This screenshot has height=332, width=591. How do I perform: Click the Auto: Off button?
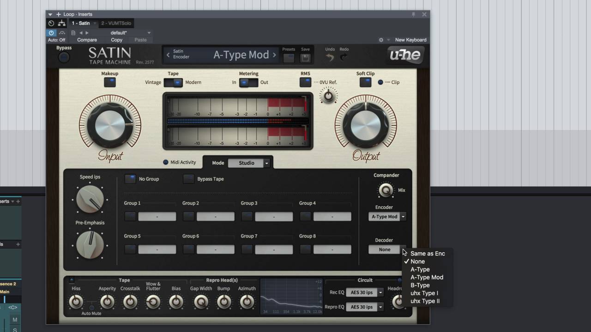coord(56,40)
